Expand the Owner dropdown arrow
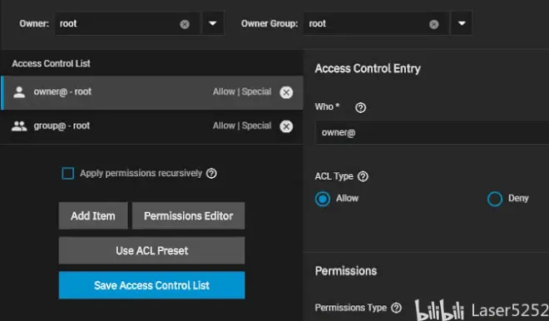 [x=213, y=23]
